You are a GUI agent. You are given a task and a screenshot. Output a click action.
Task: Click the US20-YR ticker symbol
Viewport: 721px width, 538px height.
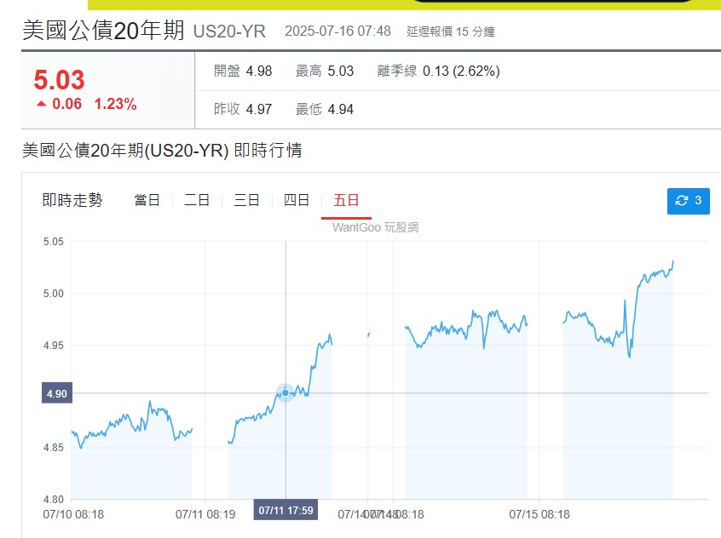click(229, 32)
